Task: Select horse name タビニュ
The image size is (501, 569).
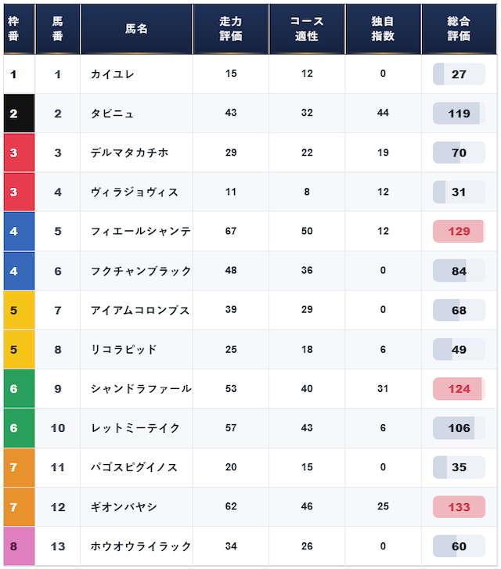Action: 112,113
